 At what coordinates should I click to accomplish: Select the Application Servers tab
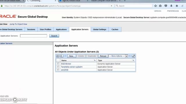pyautogui.click(x=80, y=29)
